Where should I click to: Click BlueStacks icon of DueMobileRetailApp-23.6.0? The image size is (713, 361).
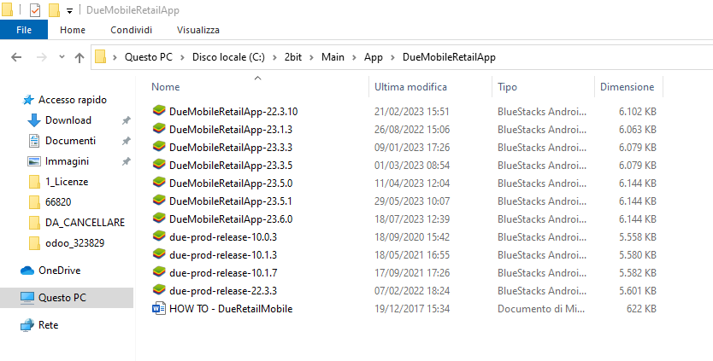159,218
